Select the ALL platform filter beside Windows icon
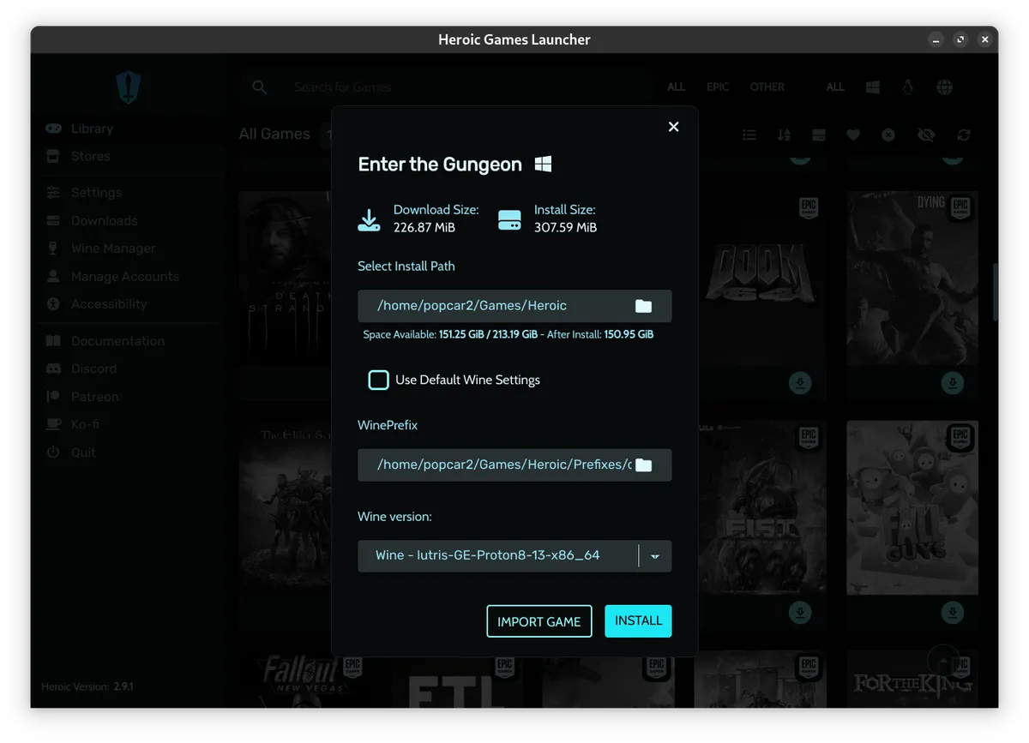Viewport: 1029px width, 743px height. click(x=835, y=87)
